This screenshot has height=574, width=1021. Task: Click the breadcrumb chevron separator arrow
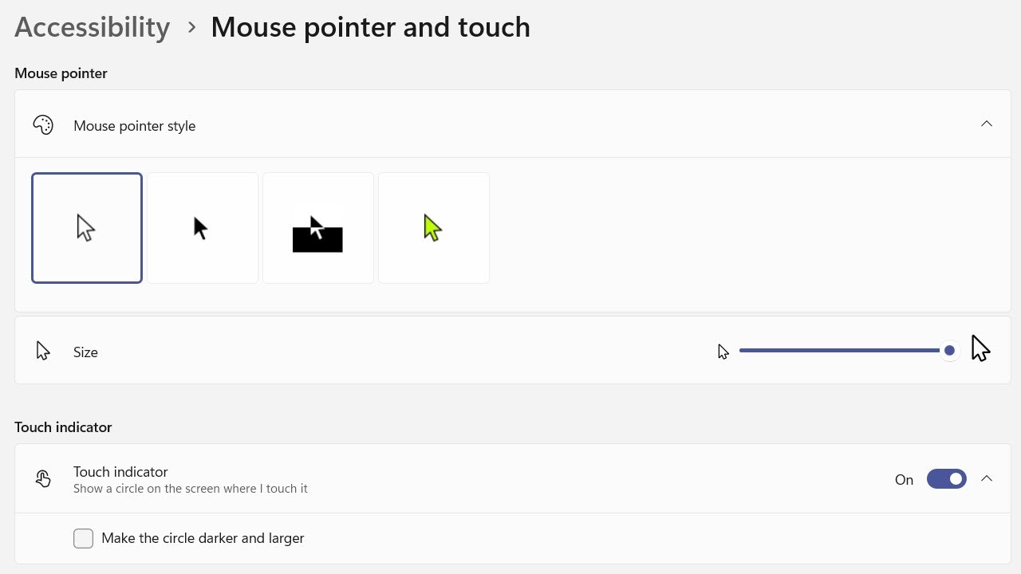(191, 27)
